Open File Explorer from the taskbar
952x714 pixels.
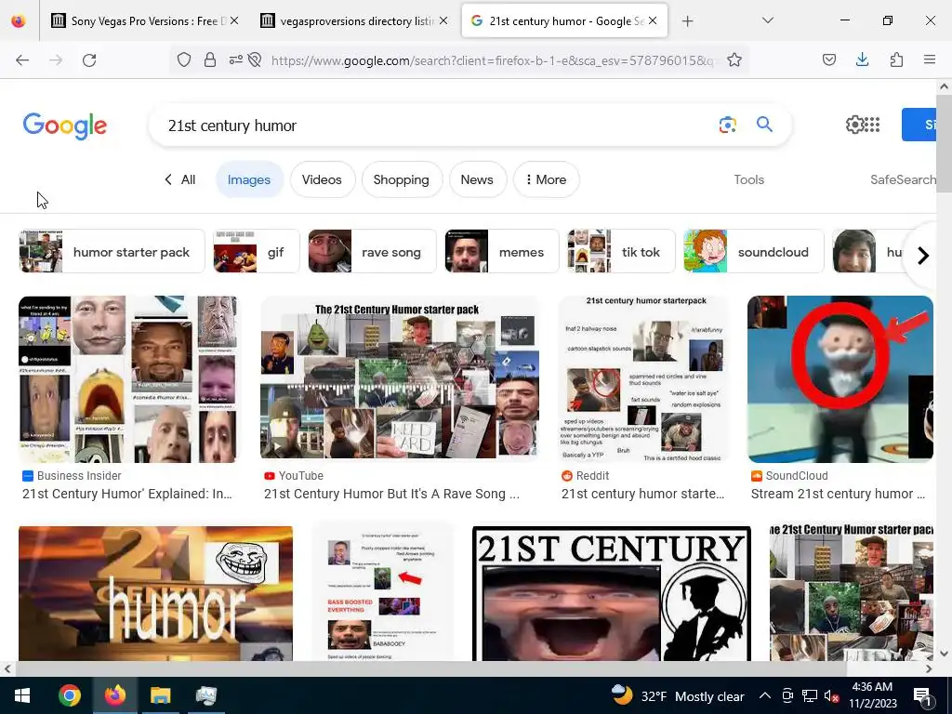click(x=160, y=695)
